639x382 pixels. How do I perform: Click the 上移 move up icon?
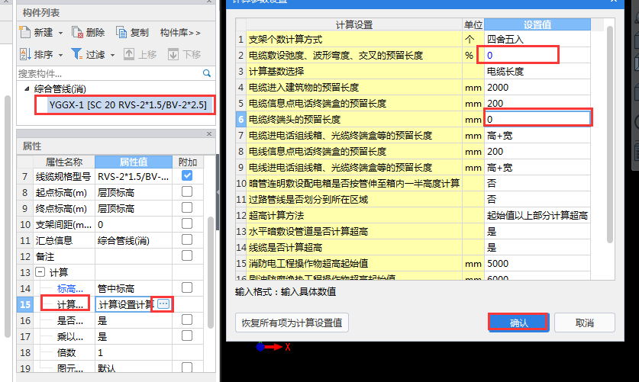tap(129, 54)
